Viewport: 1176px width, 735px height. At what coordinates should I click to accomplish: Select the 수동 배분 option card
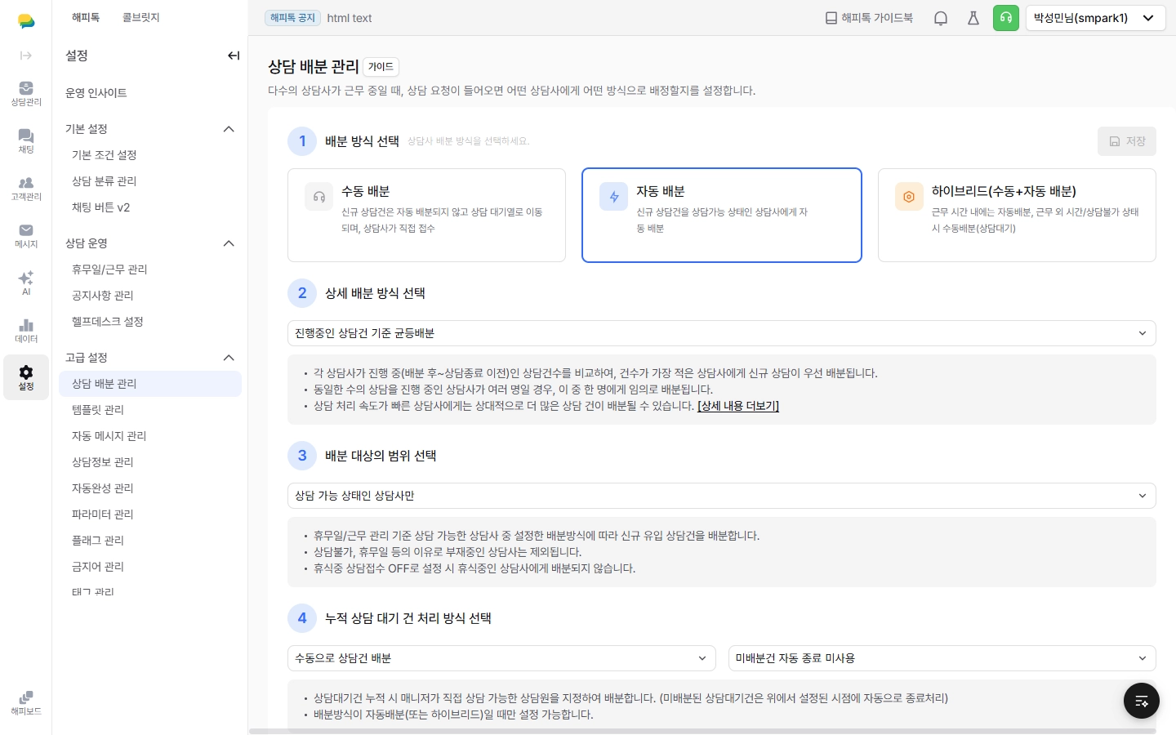coord(426,215)
